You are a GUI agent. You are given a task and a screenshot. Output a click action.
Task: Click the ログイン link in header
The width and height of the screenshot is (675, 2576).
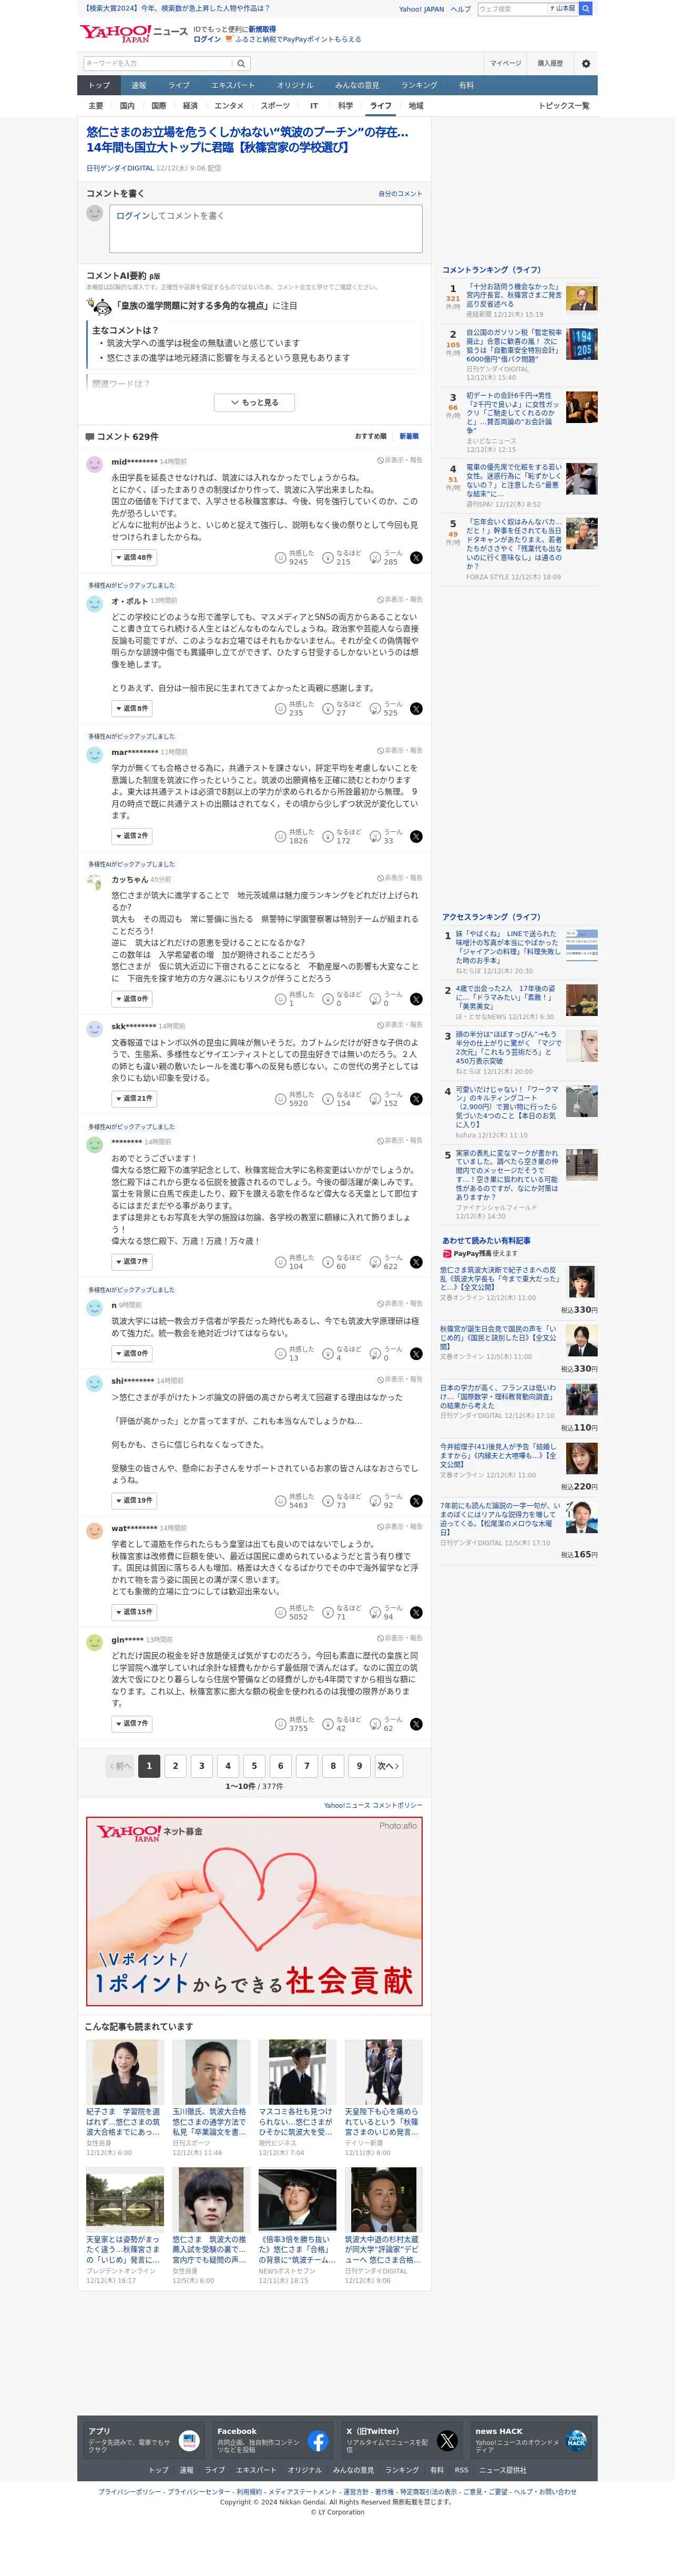[x=208, y=40]
